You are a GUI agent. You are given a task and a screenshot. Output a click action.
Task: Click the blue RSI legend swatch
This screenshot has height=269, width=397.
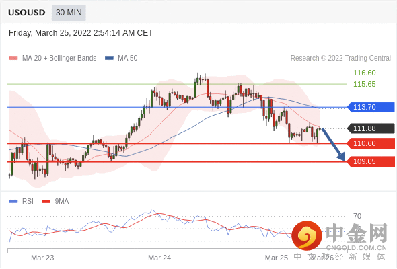coord(13,202)
